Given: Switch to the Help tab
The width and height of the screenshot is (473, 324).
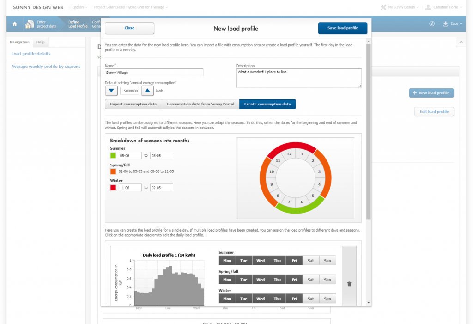Looking at the screenshot, I should pos(41,42).
